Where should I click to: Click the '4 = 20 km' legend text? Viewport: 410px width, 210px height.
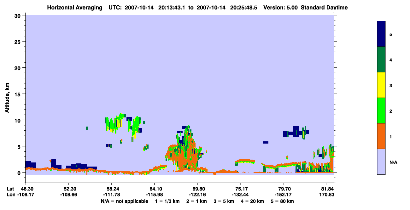coord(253,201)
